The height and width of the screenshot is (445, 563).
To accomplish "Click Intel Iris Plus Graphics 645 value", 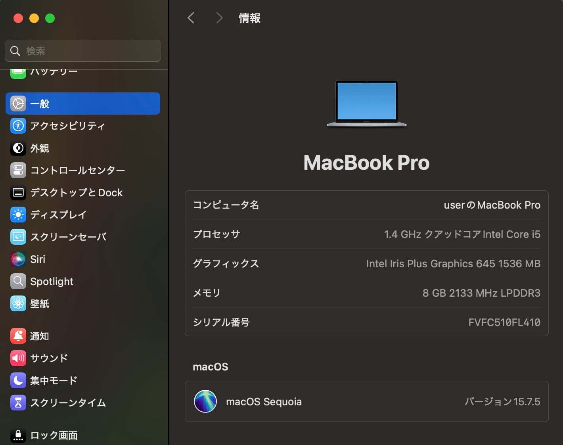I will [x=453, y=264].
